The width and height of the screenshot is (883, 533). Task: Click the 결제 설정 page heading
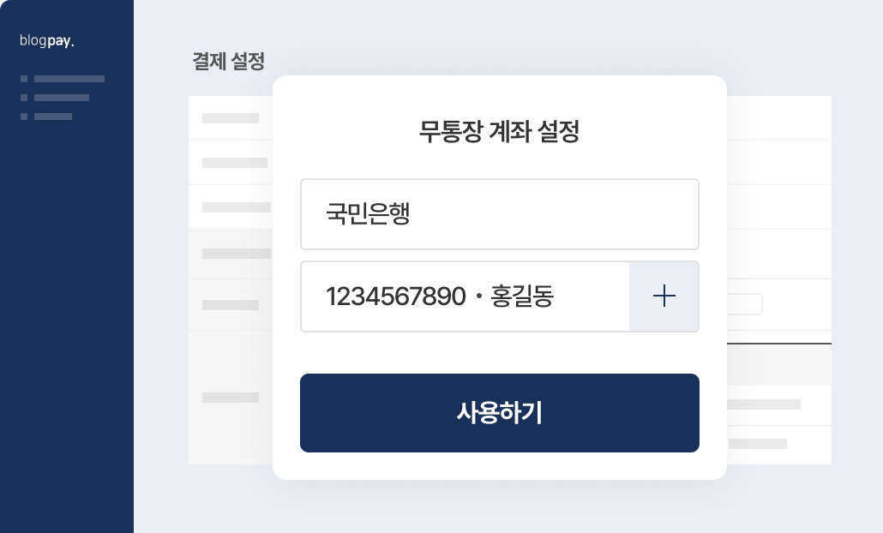[229, 62]
